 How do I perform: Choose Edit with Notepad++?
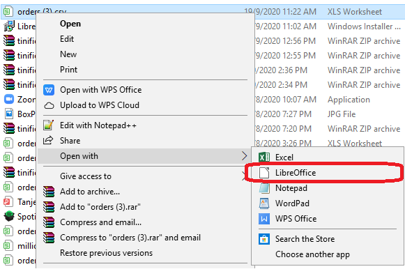pyautogui.click(x=98, y=125)
